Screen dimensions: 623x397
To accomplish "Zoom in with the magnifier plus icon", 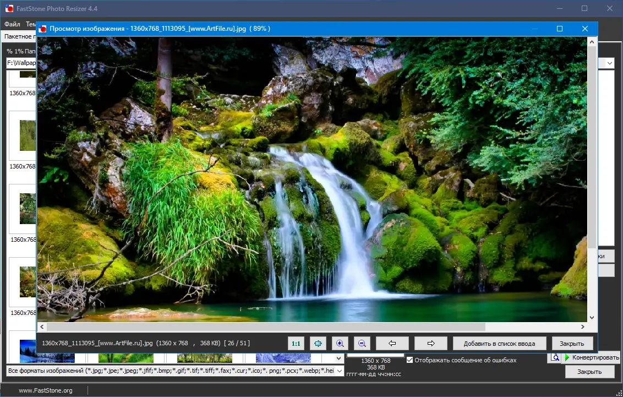I will tap(340, 344).
